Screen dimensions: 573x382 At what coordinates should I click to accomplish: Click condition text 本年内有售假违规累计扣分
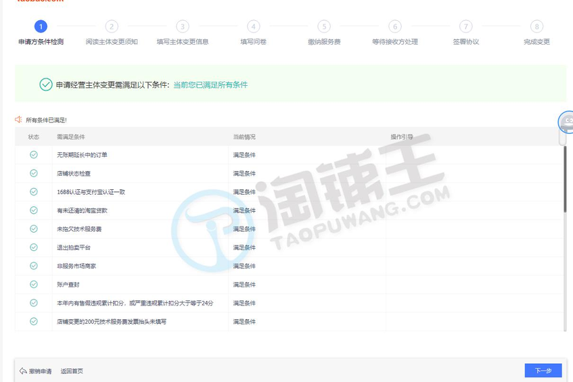(x=135, y=303)
